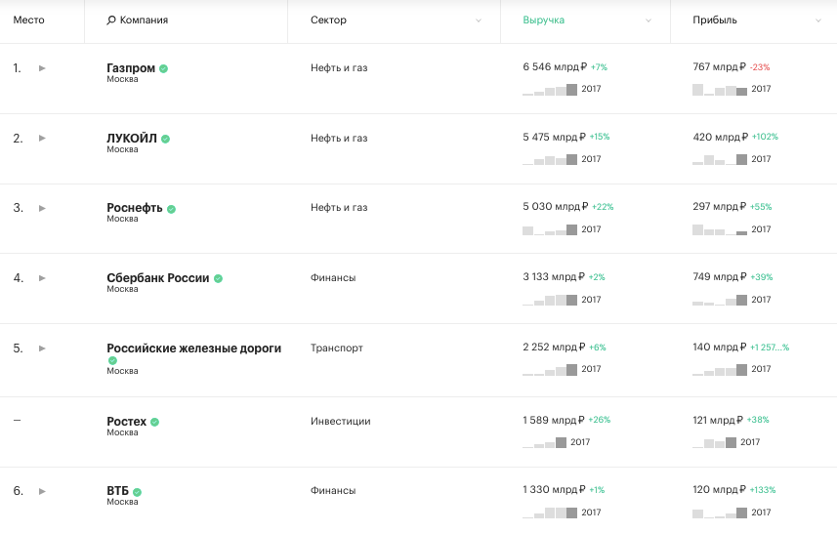Viewport: 837px width, 533px height.
Task: Click ЛУКОЙЛ's green verified badge
Action: tap(165, 139)
